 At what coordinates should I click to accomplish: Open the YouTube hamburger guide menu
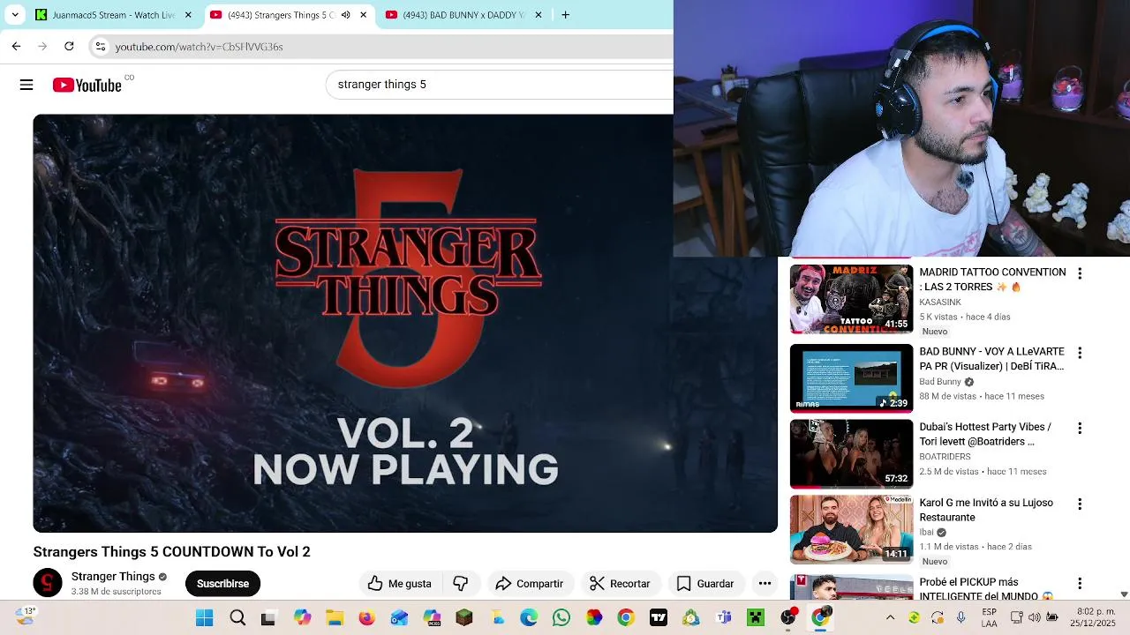click(26, 85)
